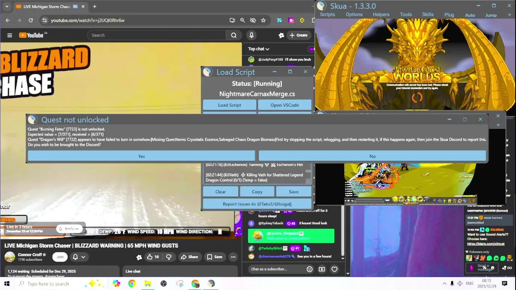Viewport: 516px width, 290px height.
Task: Like the storm chaser video
Action: pos(153,257)
